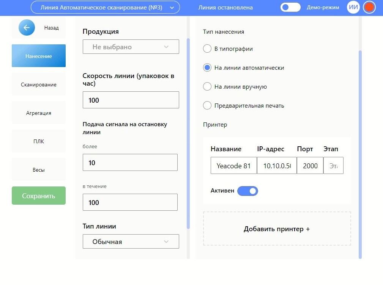Expand the Продукция dropdown
Viewport: 383px width, 285px height.
point(131,47)
